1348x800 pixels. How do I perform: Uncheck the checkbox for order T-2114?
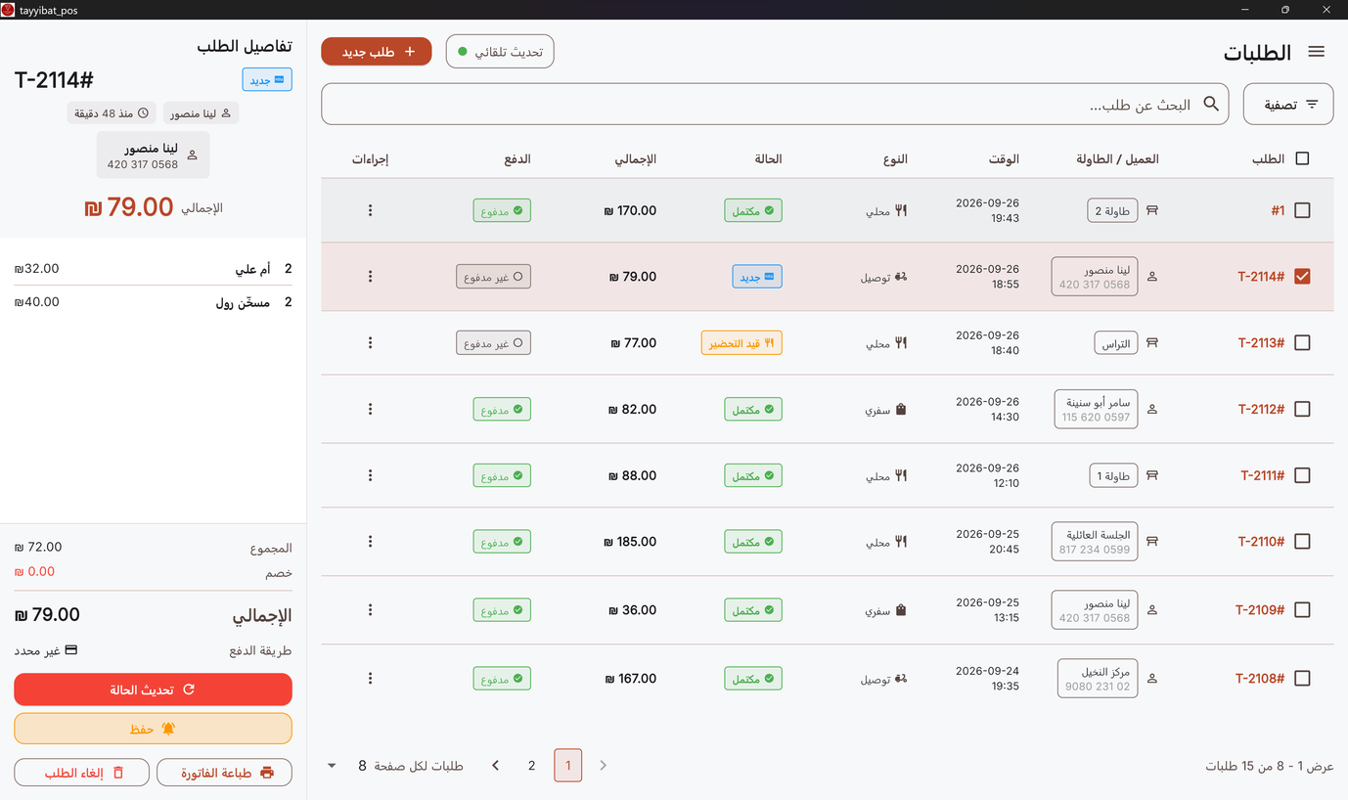1302,277
